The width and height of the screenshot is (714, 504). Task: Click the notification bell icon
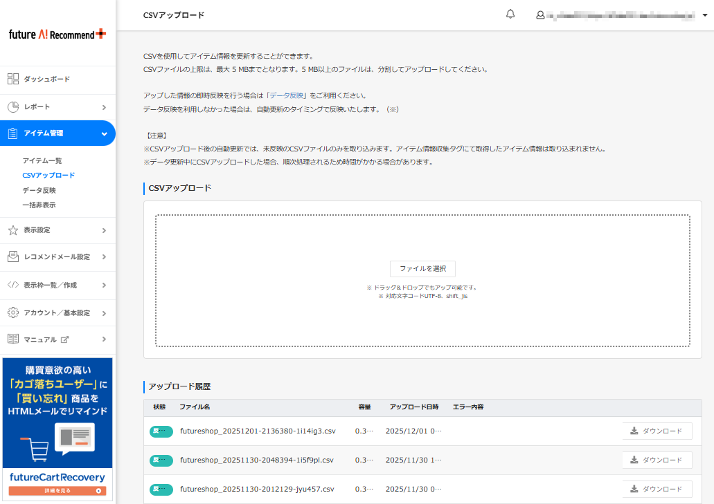(510, 15)
